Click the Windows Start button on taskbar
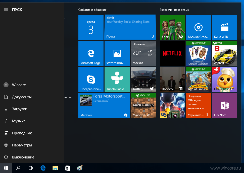Image resolution: width=244 pixels, height=173 pixels. [6, 168]
